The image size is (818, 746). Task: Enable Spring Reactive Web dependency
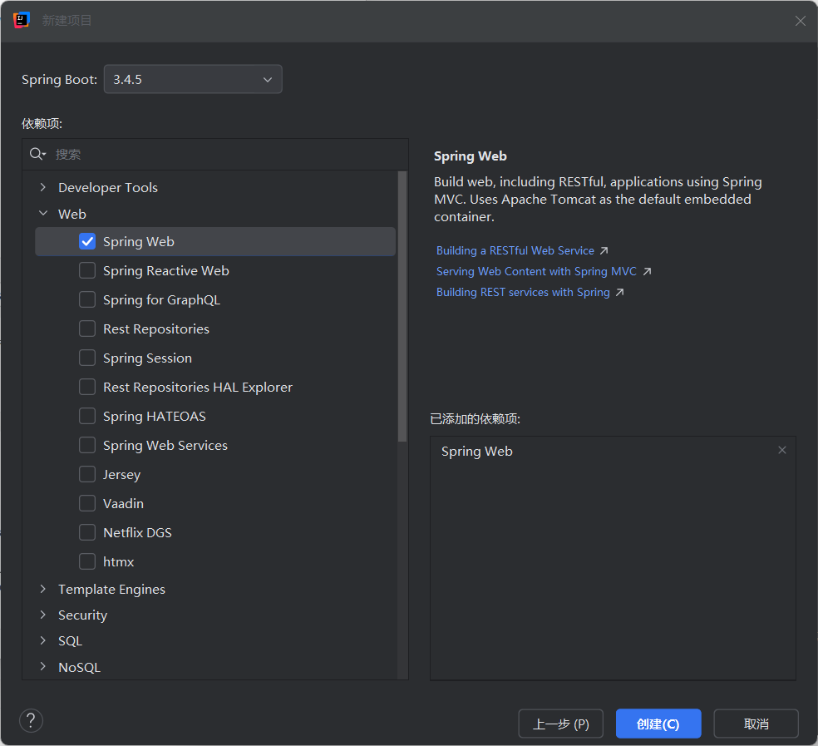click(87, 270)
